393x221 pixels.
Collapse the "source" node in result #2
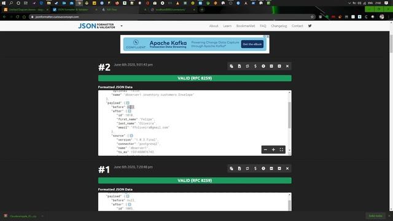pyautogui.click(x=131, y=136)
